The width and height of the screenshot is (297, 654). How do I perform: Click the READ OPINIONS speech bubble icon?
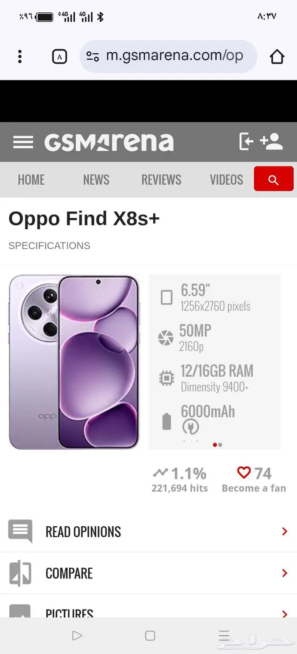pyautogui.click(x=20, y=531)
